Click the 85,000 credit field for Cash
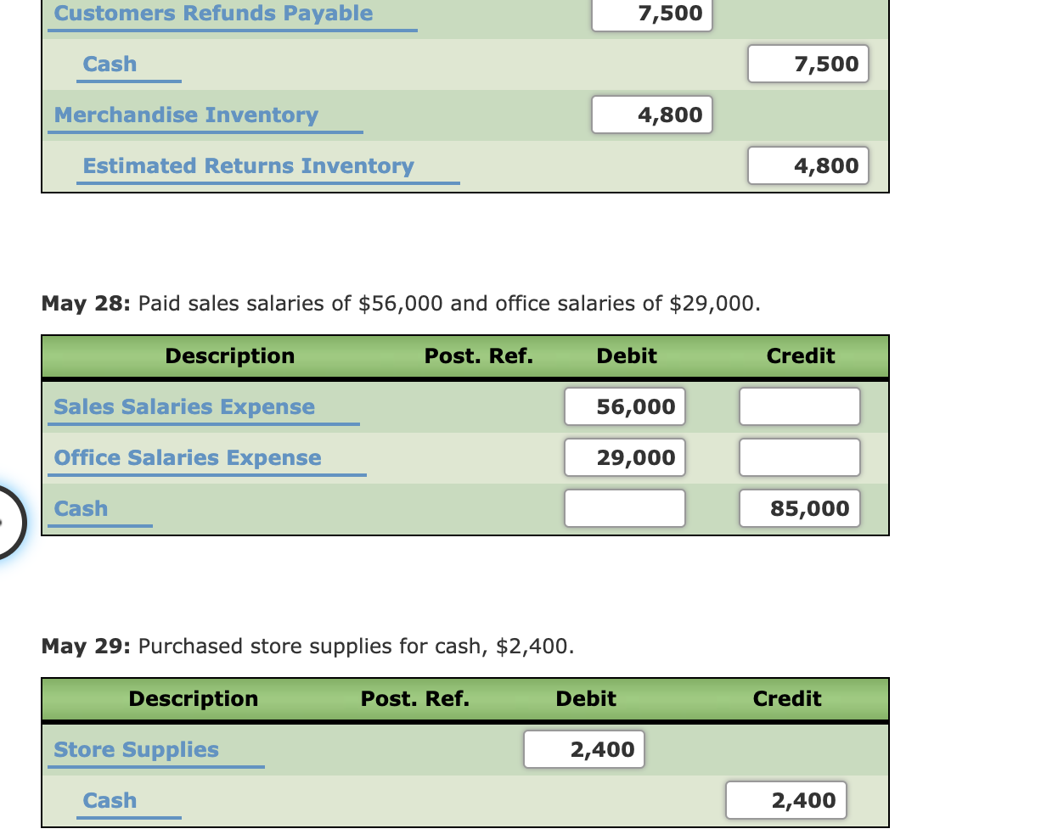The image size is (1058, 840). point(799,508)
